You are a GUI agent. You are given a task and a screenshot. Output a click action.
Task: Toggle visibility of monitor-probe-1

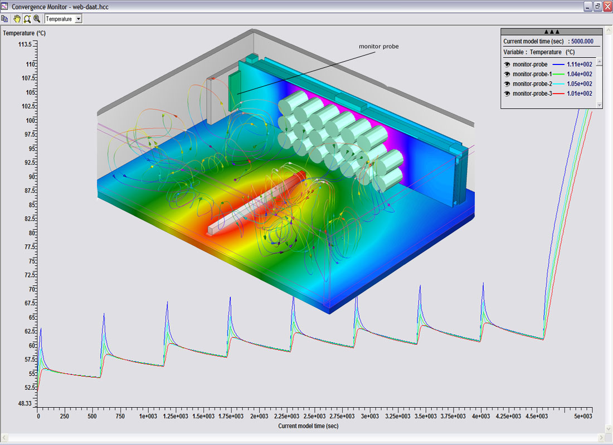507,74
